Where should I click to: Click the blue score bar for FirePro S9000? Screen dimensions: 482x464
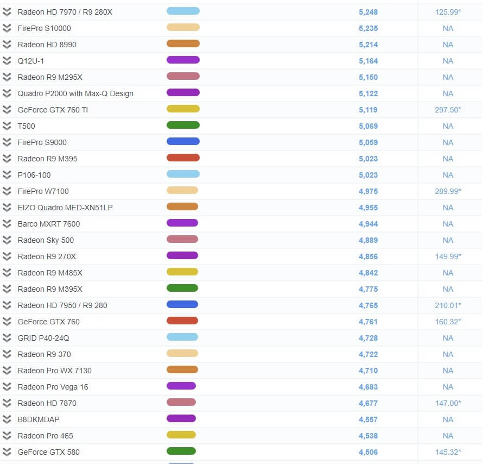(x=183, y=142)
